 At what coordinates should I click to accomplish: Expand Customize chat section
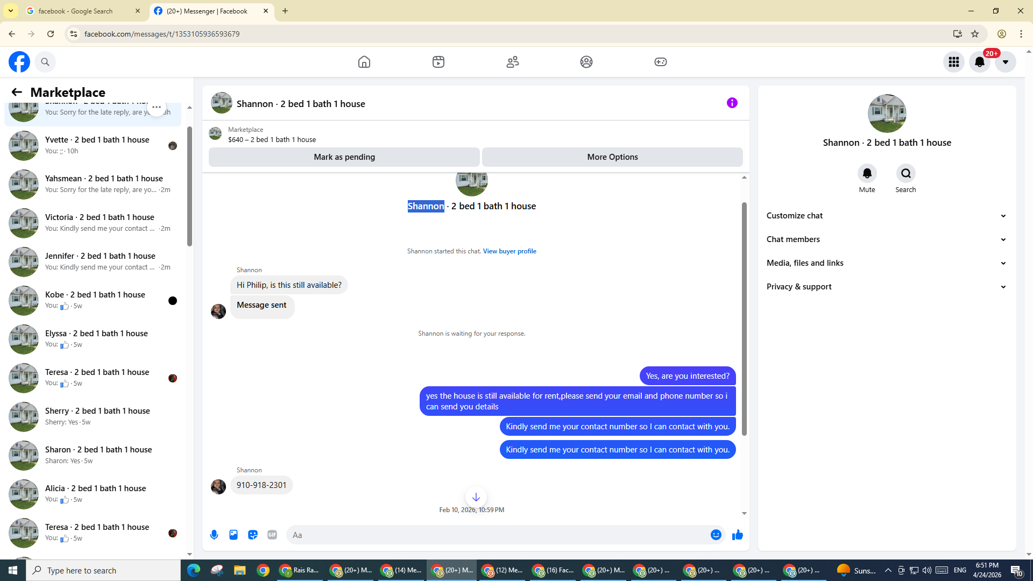(886, 216)
